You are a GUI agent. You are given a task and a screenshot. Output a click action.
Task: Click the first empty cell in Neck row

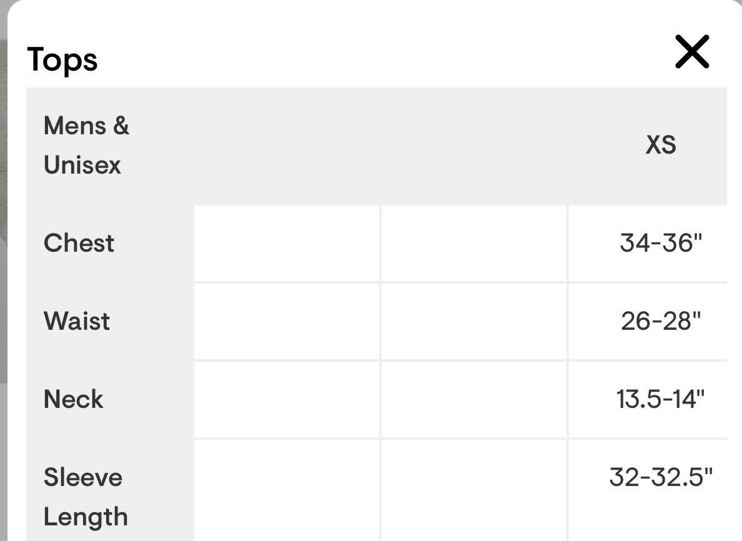point(287,399)
